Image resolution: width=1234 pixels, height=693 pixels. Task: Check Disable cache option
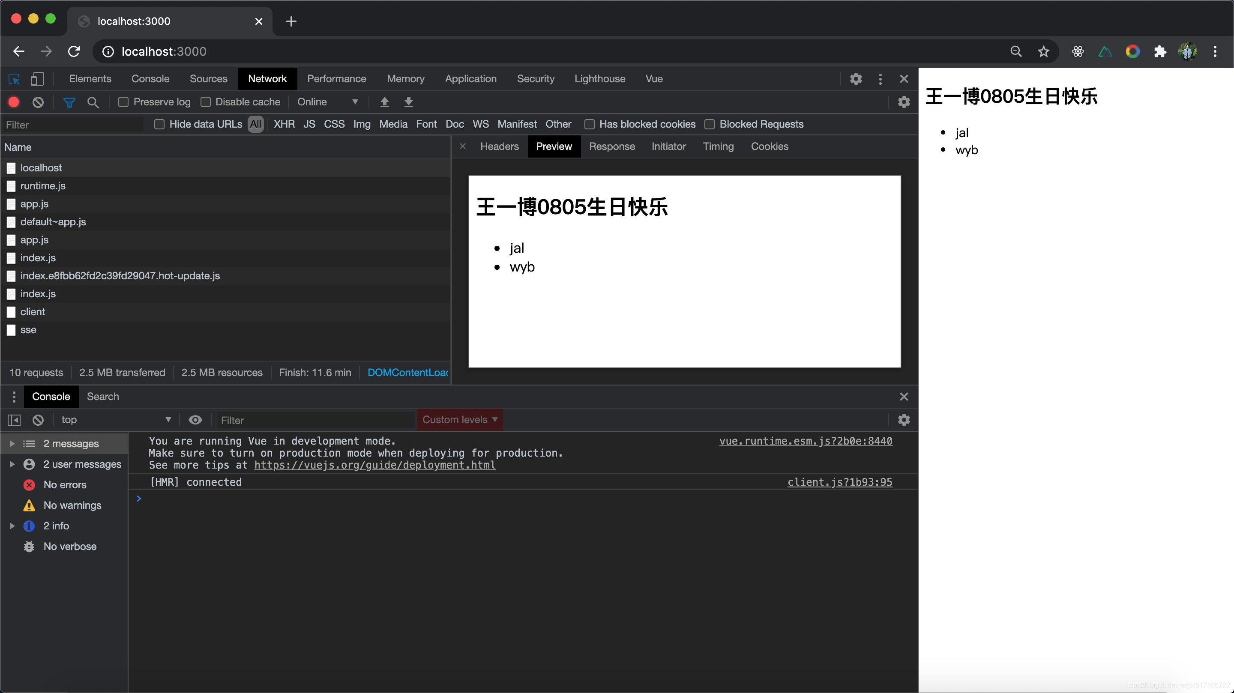[x=206, y=102]
